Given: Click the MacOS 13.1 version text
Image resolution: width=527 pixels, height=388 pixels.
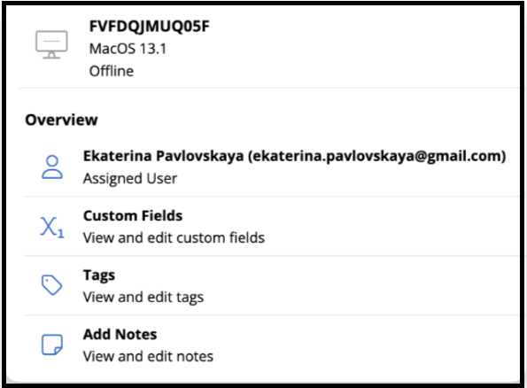Looking at the screenshot, I should (x=128, y=49).
